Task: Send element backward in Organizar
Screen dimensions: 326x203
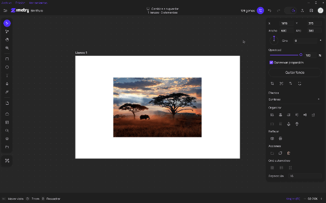Action: (297, 124)
